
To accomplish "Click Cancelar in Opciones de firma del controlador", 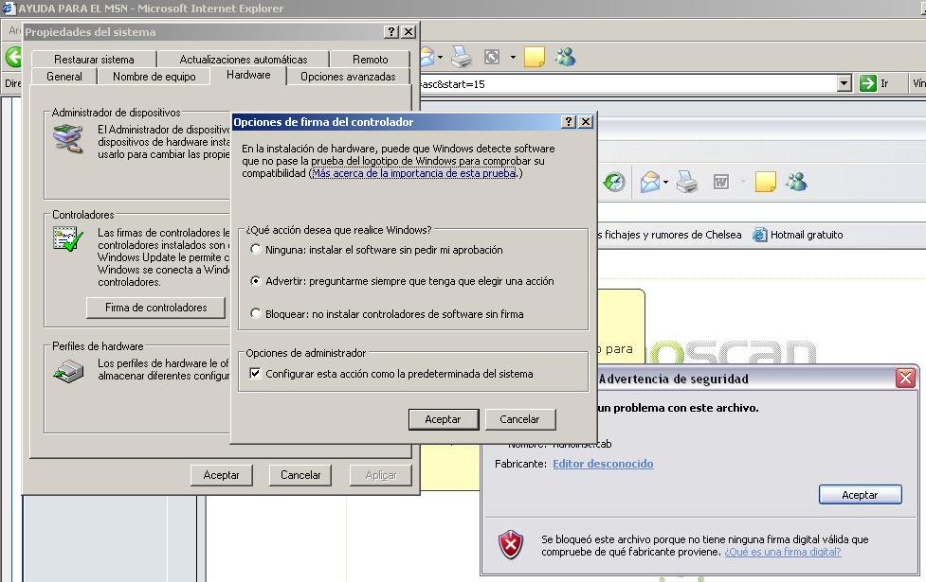I will click(x=519, y=419).
